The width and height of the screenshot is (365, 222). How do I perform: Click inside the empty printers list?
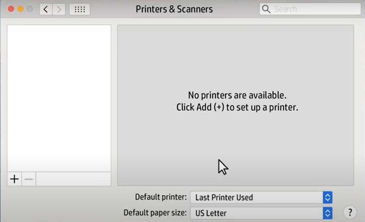(59, 97)
